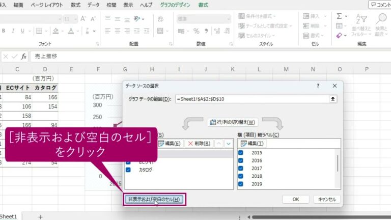Collapse the range selector arrow in dialog
391x220 pixels.
tap(332, 99)
